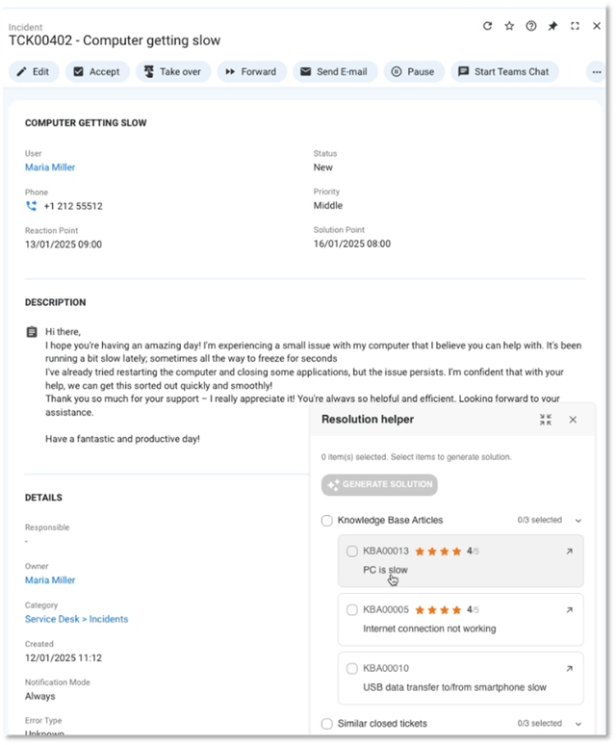Screen dimensions: 616x745
Task: Collapse the Resolution helper panel
Action: pos(546,420)
